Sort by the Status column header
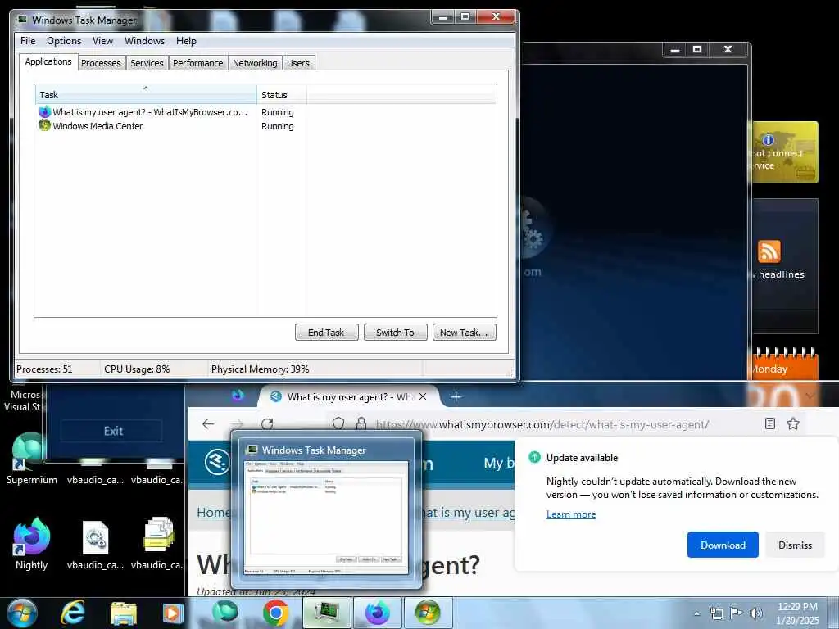 click(x=282, y=95)
